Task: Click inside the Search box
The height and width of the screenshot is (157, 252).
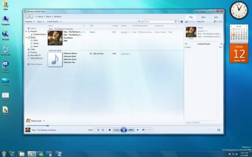Action: 159,22
